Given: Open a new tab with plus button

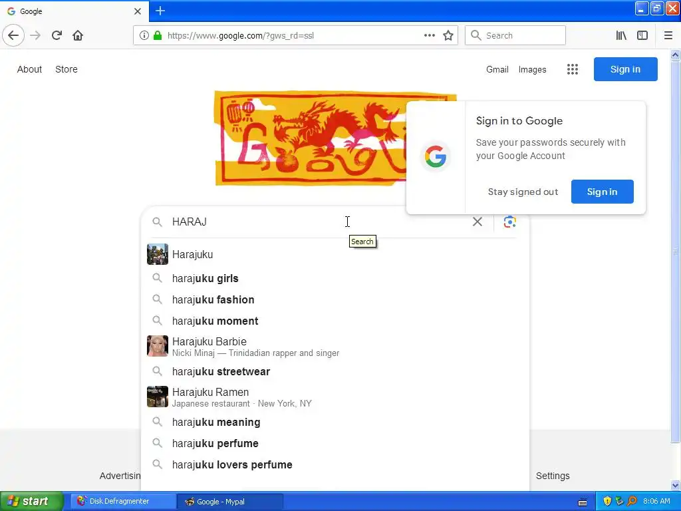Looking at the screenshot, I should click(160, 11).
